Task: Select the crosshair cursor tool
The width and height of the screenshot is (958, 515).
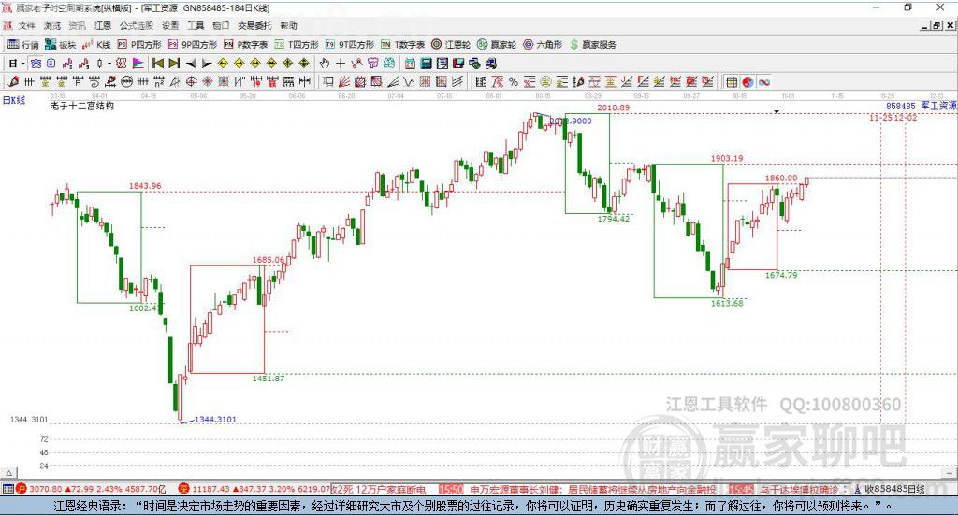Action: 341,64
